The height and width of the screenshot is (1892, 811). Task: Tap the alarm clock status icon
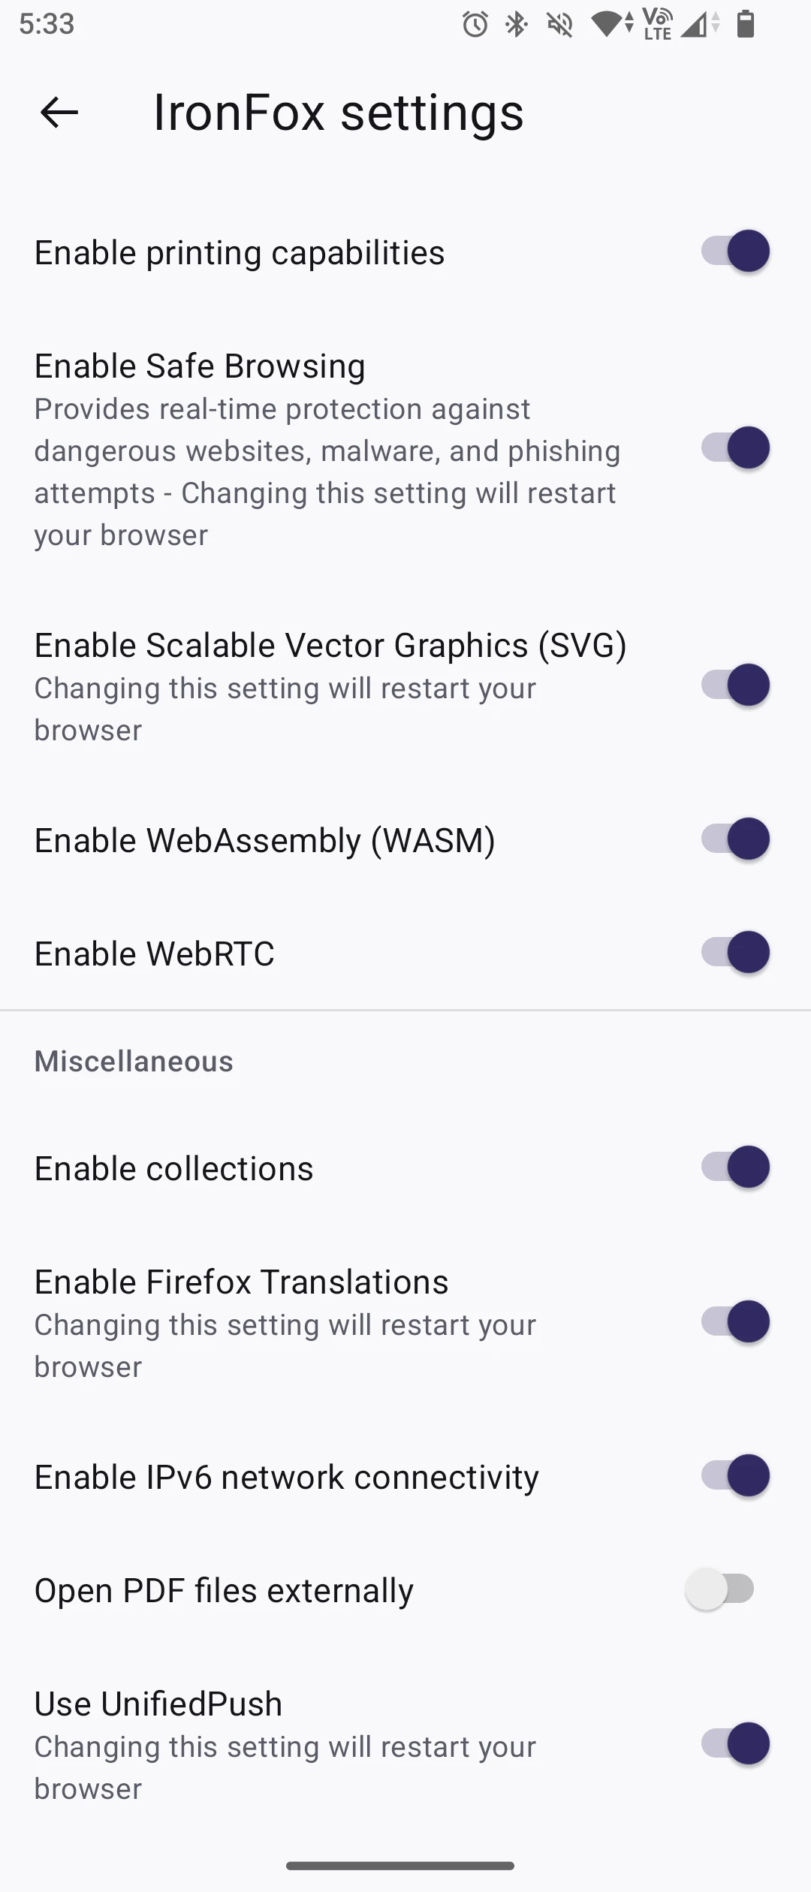click(475, 26)
